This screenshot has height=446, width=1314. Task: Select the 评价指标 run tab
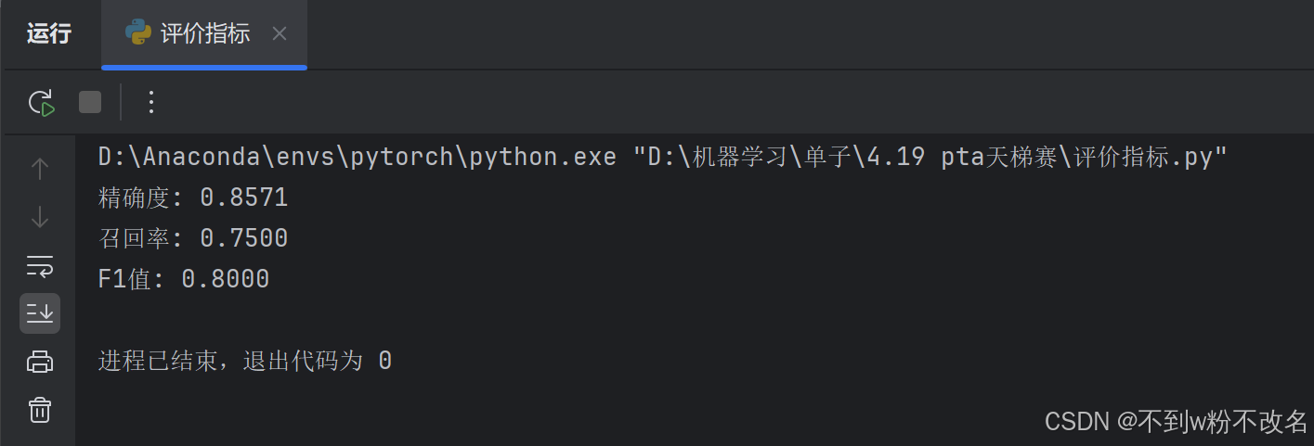[204, 34]
